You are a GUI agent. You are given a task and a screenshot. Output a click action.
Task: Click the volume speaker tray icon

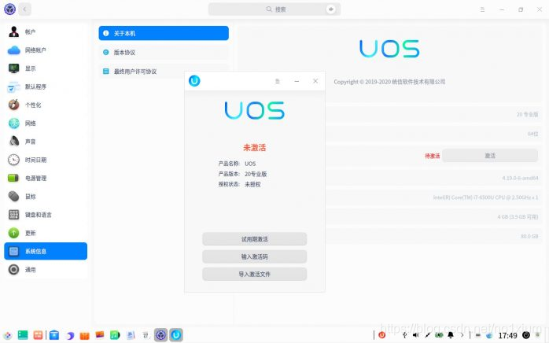(x=415, y=335)
